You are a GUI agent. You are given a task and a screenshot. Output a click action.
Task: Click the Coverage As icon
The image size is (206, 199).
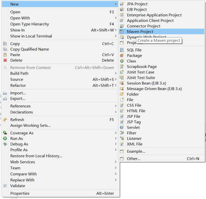[x=5, y=133]
